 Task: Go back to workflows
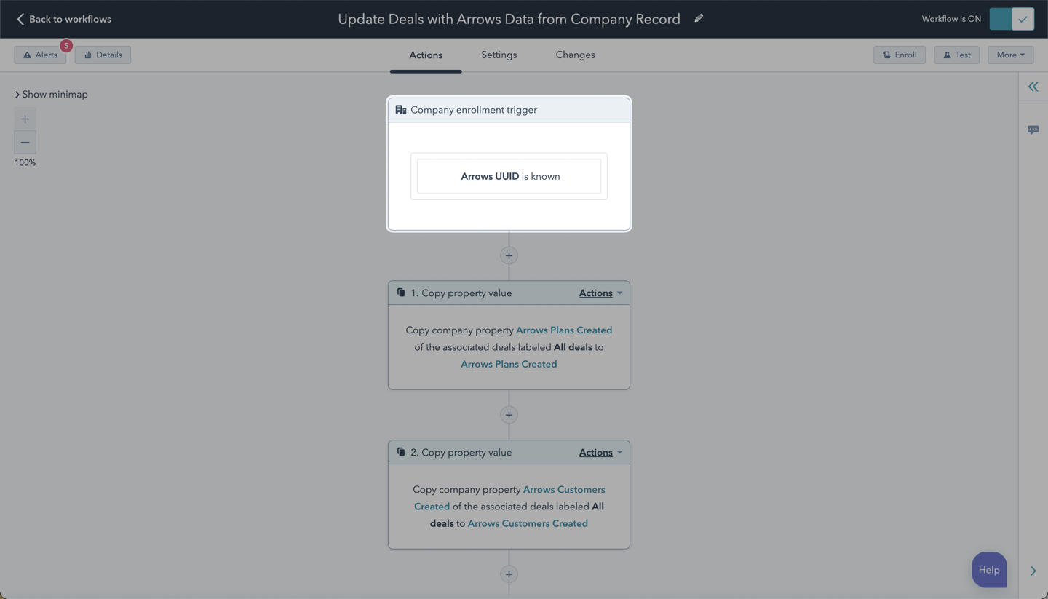coord(64,19)
